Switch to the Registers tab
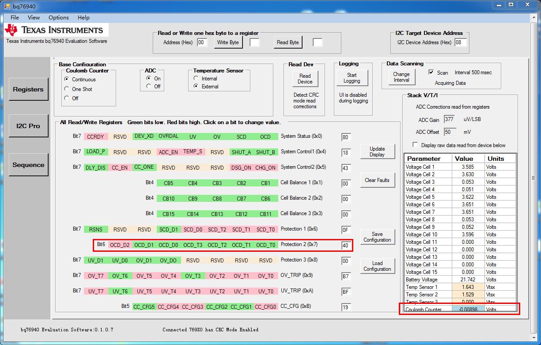Viewport: 541px width, 345px height. coord(28,89)
